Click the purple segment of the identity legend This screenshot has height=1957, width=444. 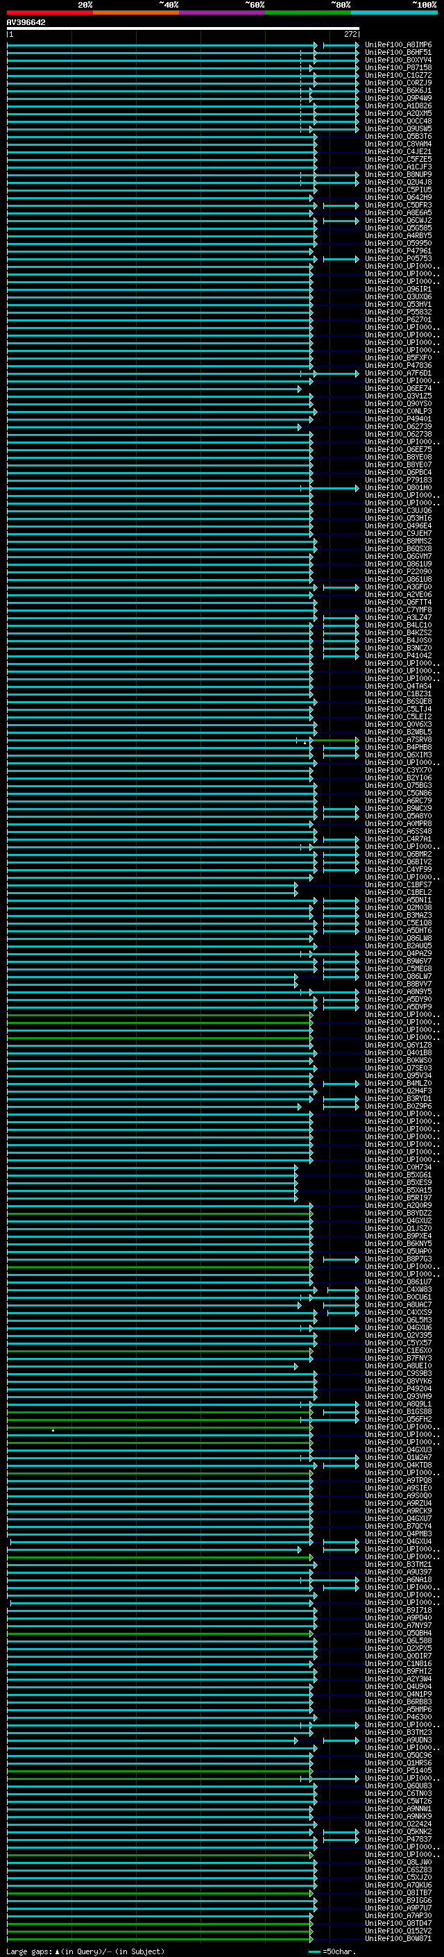coord(223,13)
